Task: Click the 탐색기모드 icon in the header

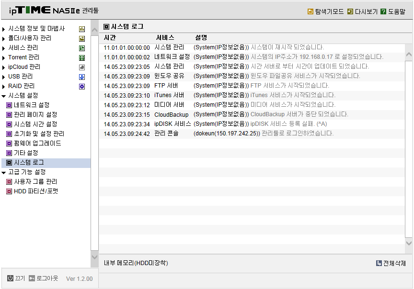Action: tap(310, 11)
